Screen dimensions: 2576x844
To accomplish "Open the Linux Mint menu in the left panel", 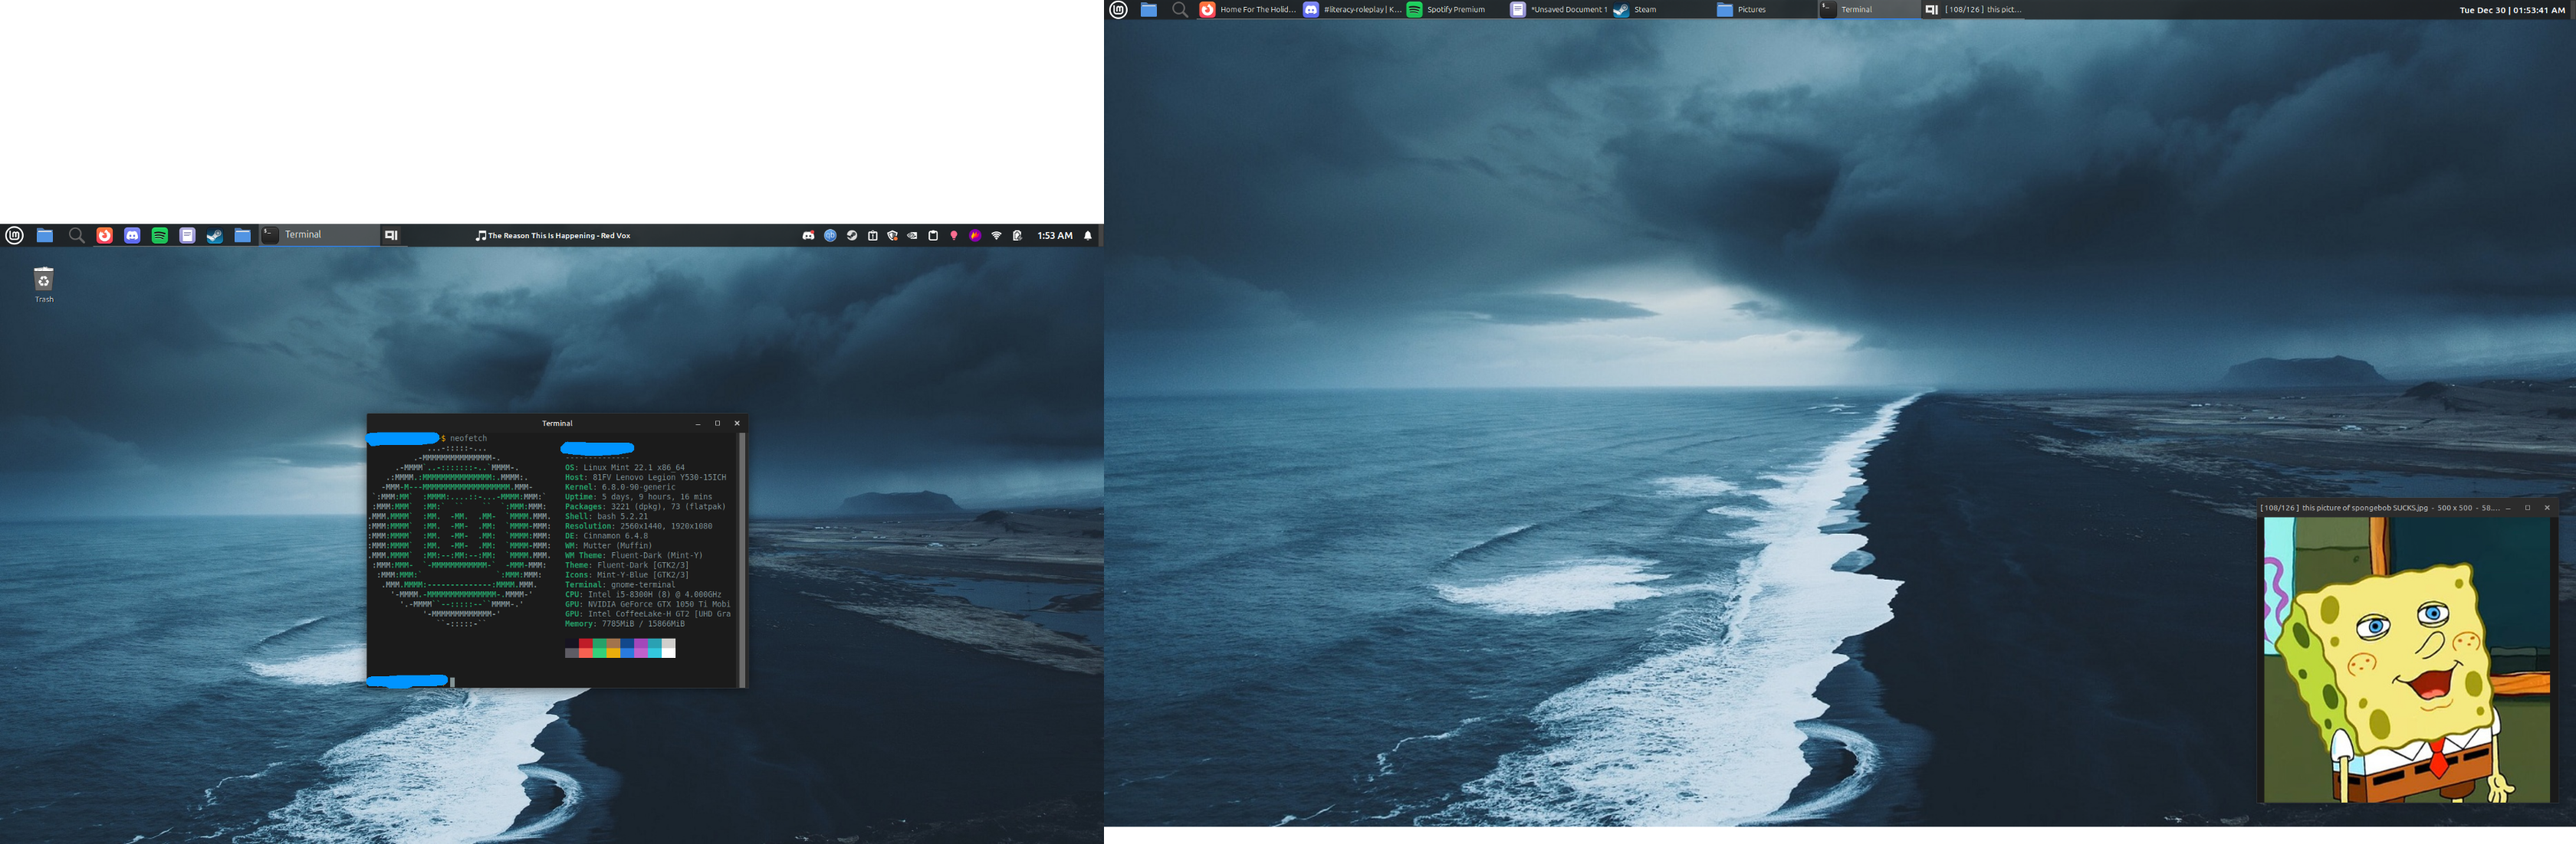I will pyautogui.click(x=15, y=236).
